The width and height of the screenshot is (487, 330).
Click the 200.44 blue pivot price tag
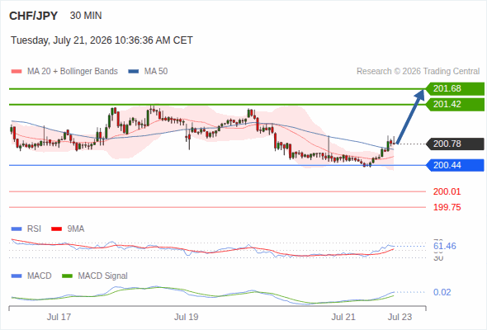pyautogui.click(x=455, y=165)
